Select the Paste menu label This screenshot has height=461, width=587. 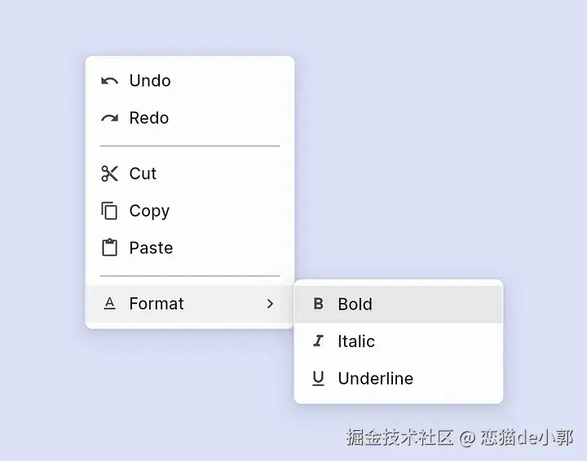[151, 248]
